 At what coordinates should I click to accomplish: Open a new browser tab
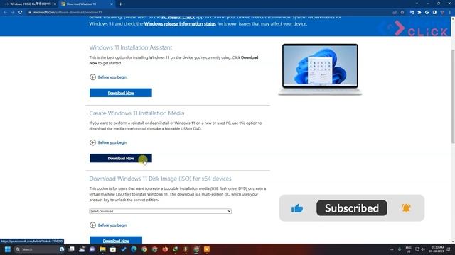pos(120,4)
